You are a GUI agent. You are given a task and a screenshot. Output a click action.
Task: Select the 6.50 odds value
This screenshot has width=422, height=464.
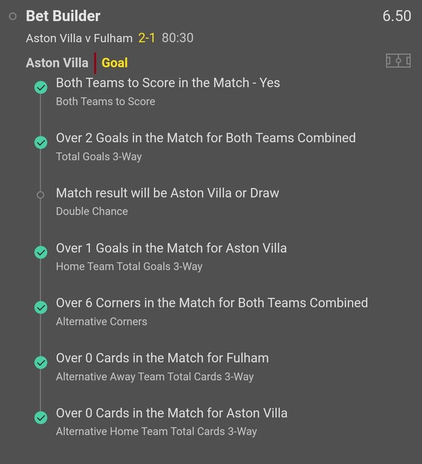point(397,16)
